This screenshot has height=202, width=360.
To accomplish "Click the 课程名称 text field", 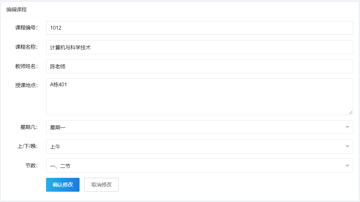I will [200, 47].
